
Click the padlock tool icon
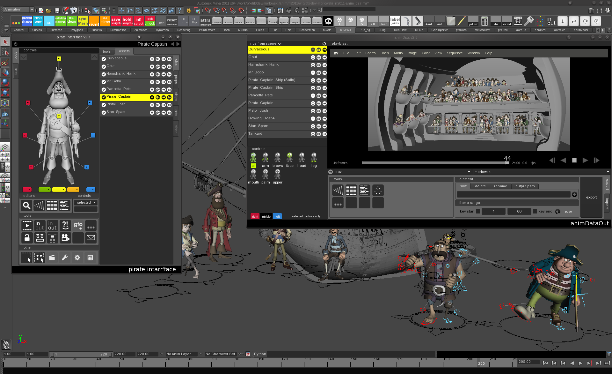27,238
